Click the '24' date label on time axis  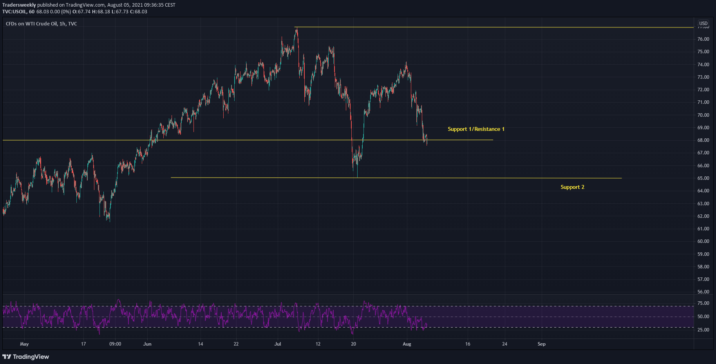[504, 344]
